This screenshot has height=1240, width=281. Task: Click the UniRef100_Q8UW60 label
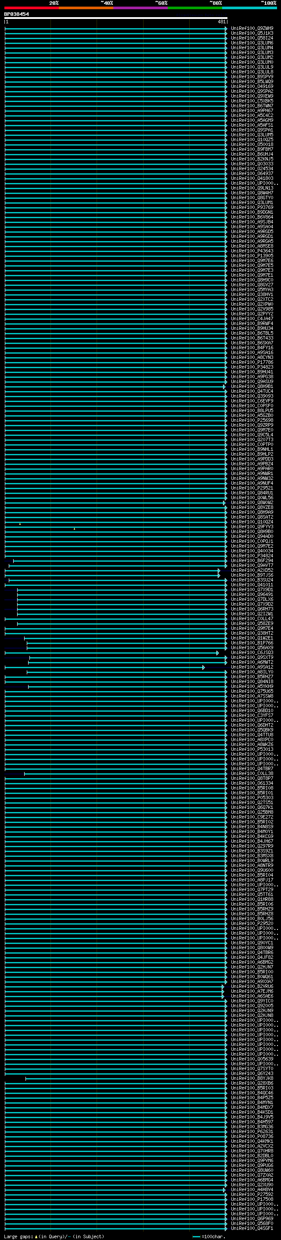coord(252,1170)
